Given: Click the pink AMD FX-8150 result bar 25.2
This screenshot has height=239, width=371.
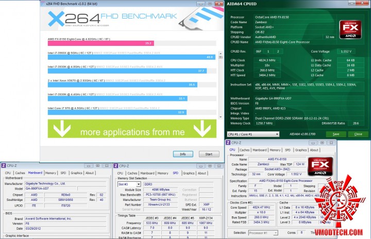Looking at the screenshot, I should pyautogui.click(x=101, y=43).
